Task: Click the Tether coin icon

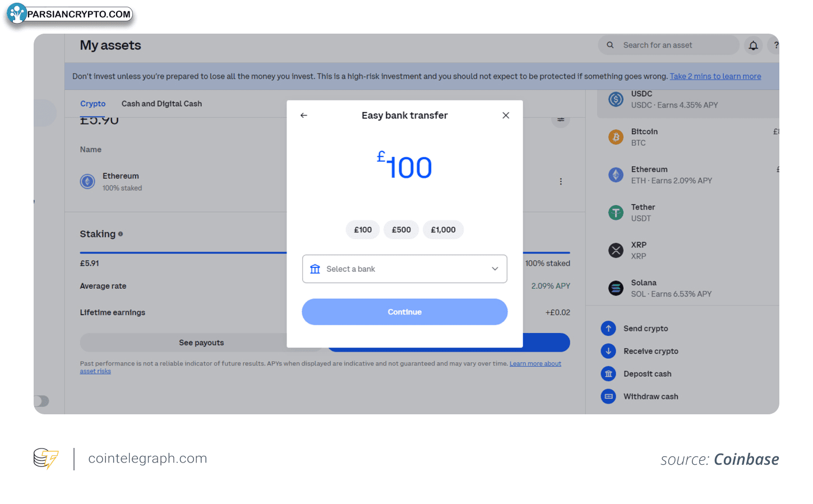Action: 616,212
